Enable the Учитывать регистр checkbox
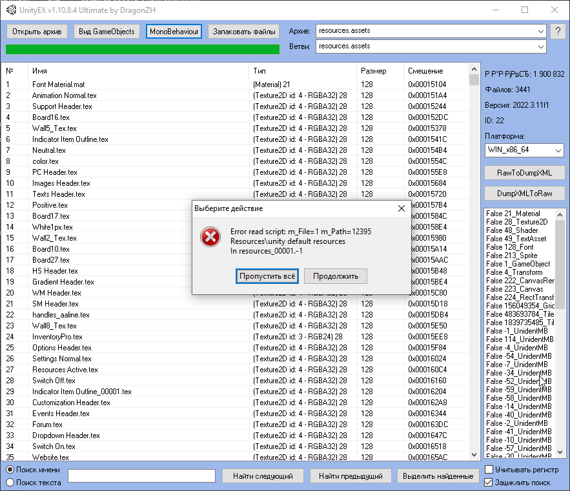Image resolution: width=570 pixels, height=491 pixels. pos(489,470)
